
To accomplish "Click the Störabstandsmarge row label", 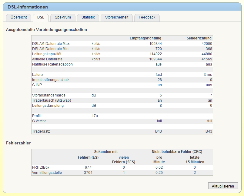I will tap(49, 95).
